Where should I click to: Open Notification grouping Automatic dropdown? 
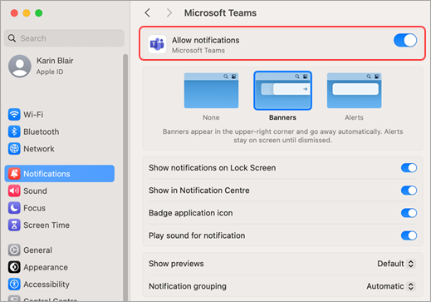pyautogui.click(x=390, y=286)
